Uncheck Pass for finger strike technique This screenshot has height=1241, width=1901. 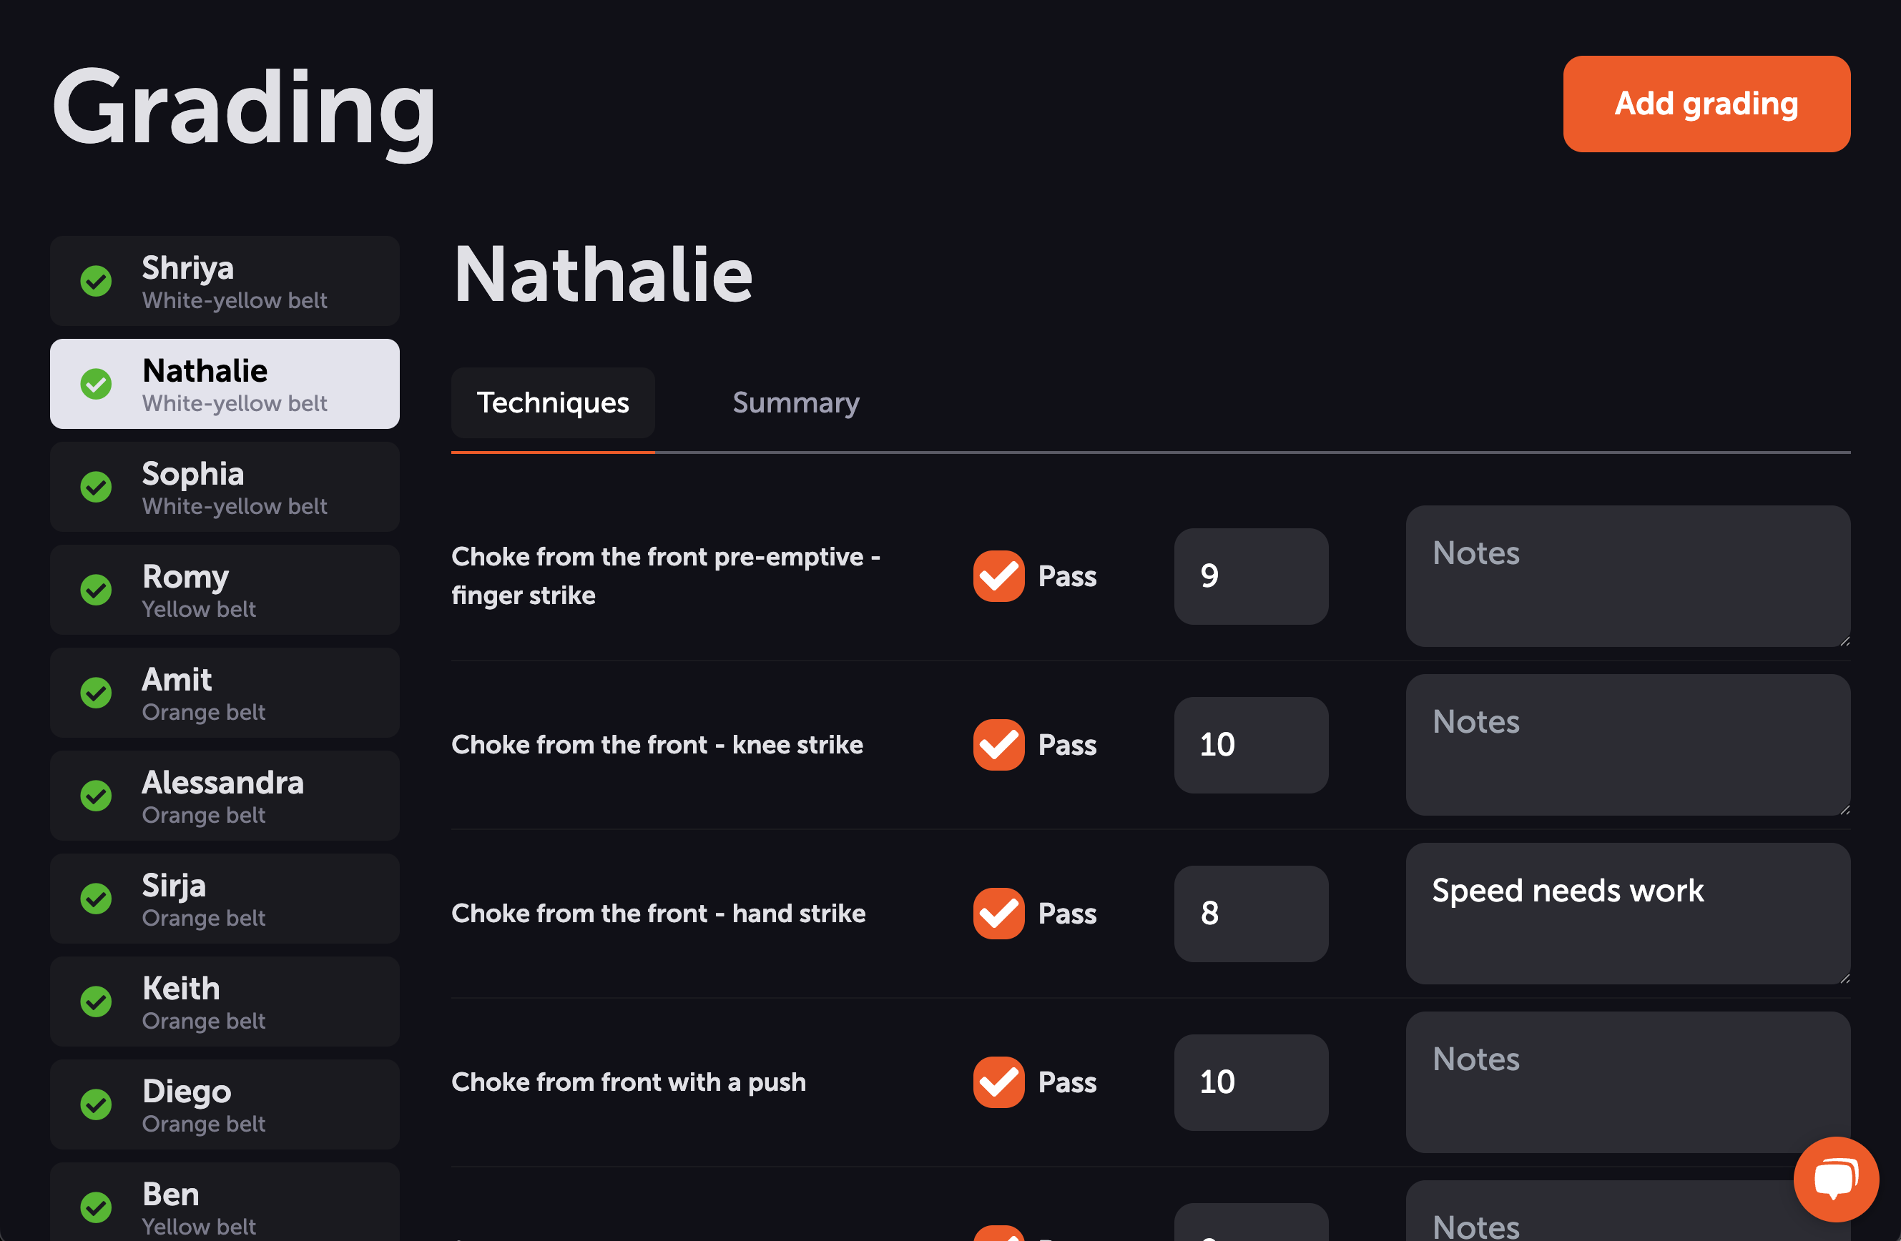click(998, 575)
